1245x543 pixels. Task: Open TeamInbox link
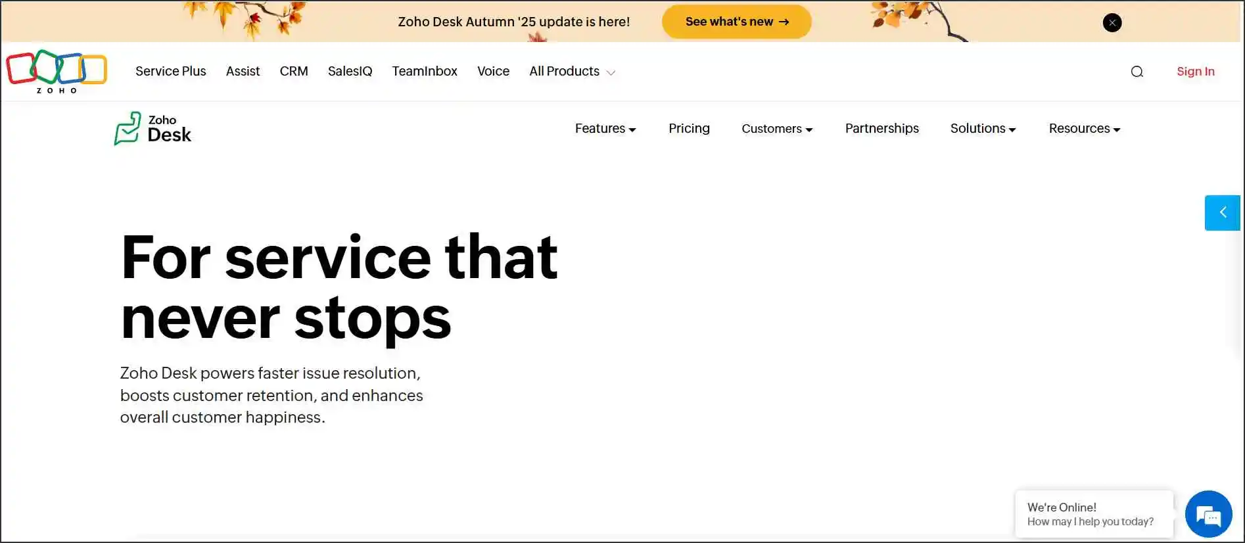425,71
